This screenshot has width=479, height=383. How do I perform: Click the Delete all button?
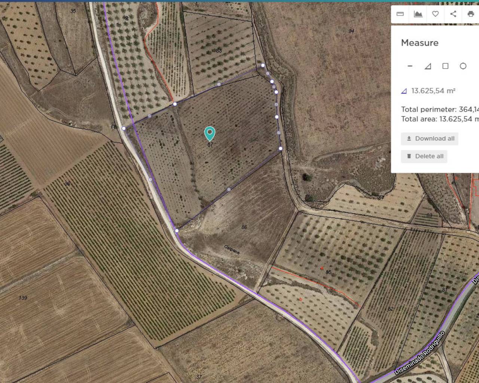pos(424,156)
